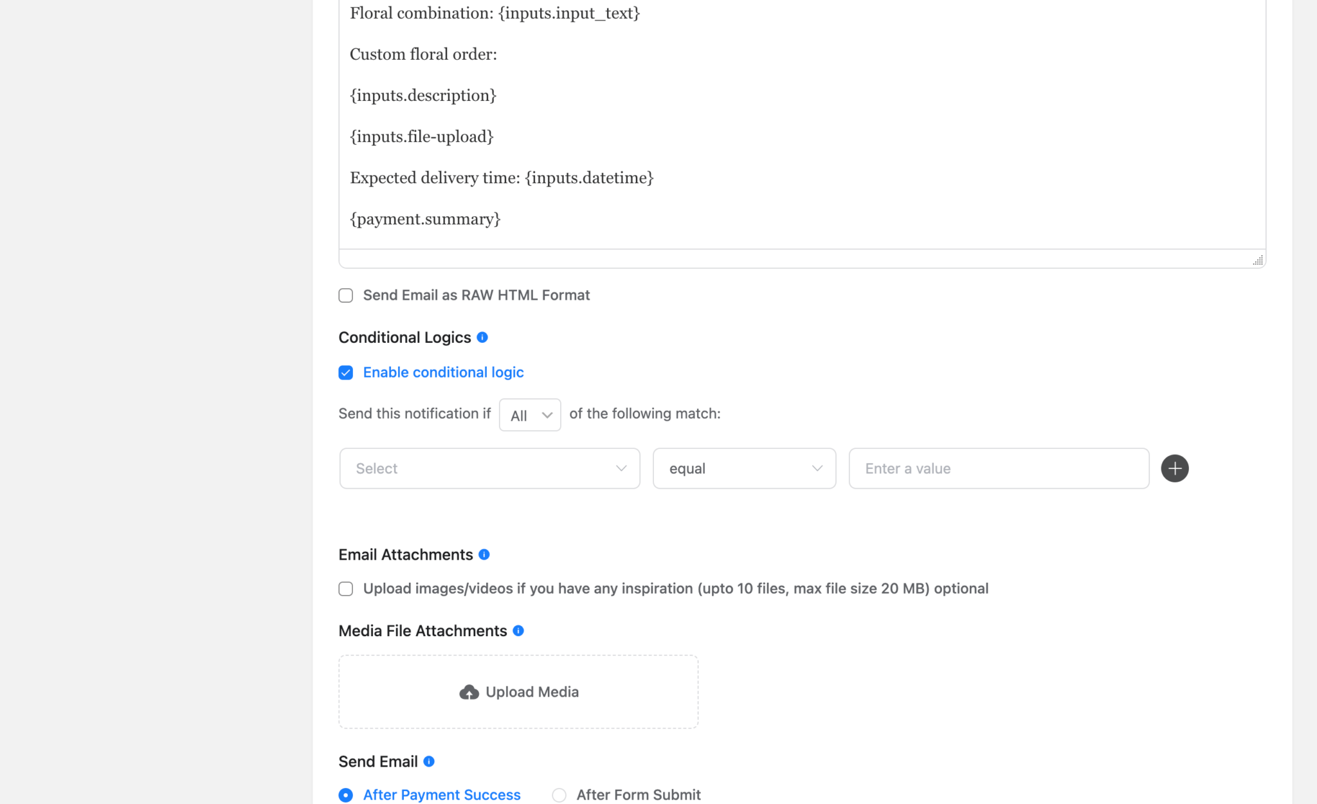Screen dimensions: 1317x804
Task: Click the payment.summary placeholder text
Action: point(425,219)
